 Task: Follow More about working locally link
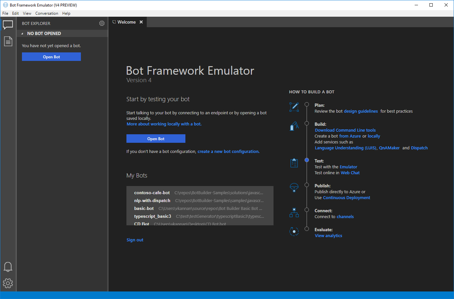164,124
